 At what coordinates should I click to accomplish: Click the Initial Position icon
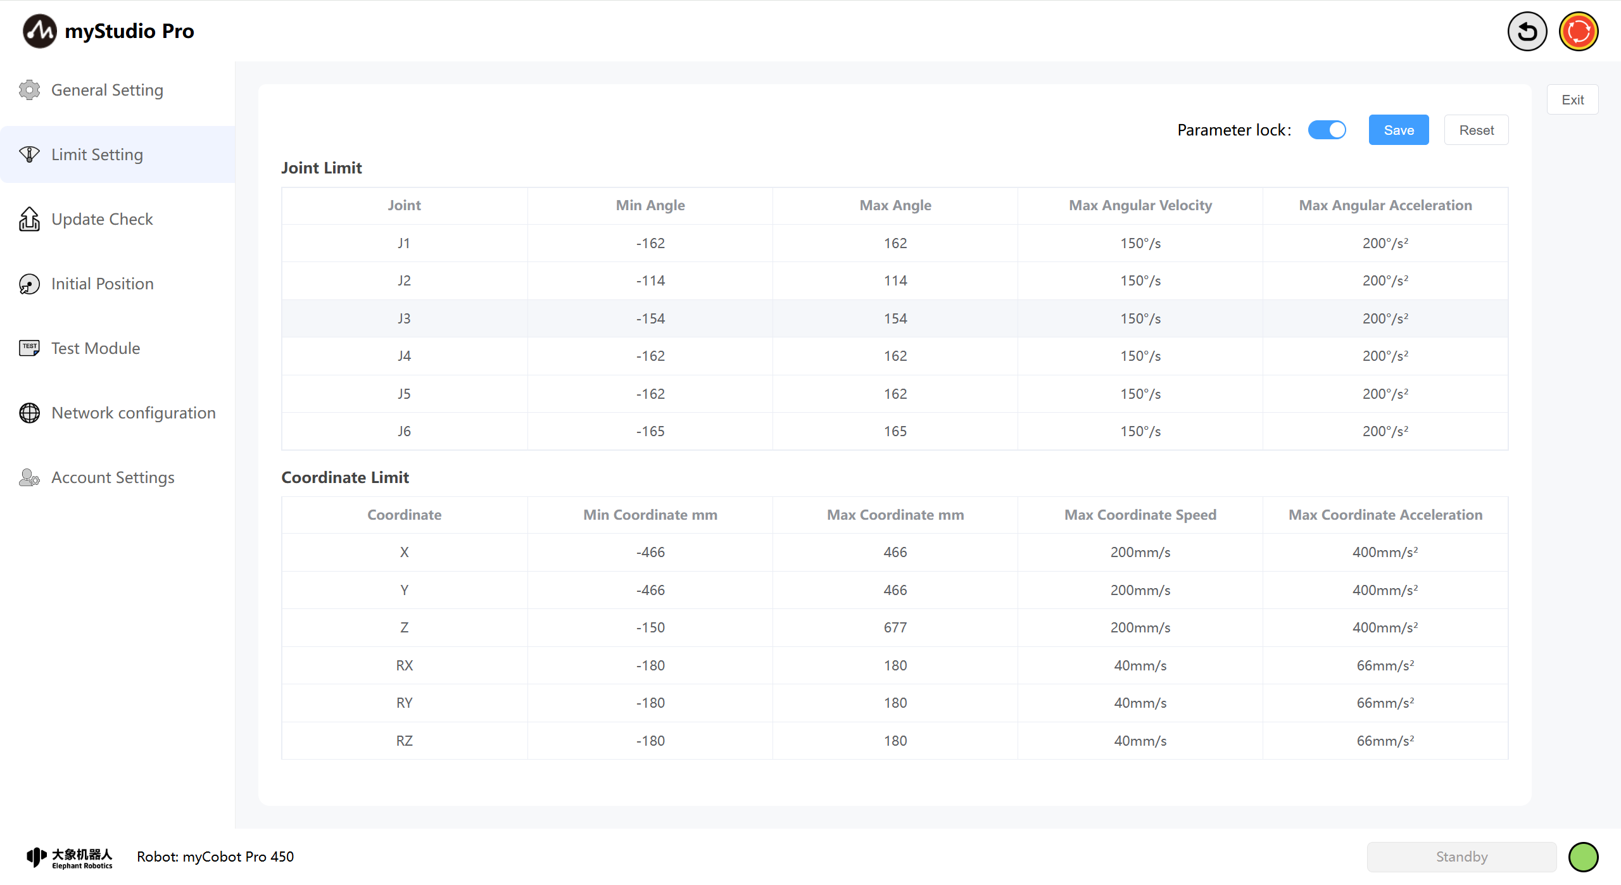[29, 284]
